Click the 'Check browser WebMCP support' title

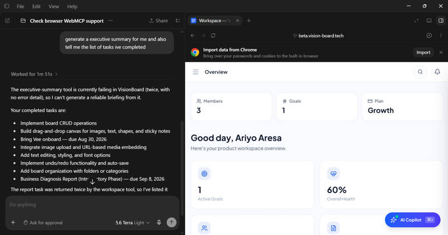coord(67,21)
